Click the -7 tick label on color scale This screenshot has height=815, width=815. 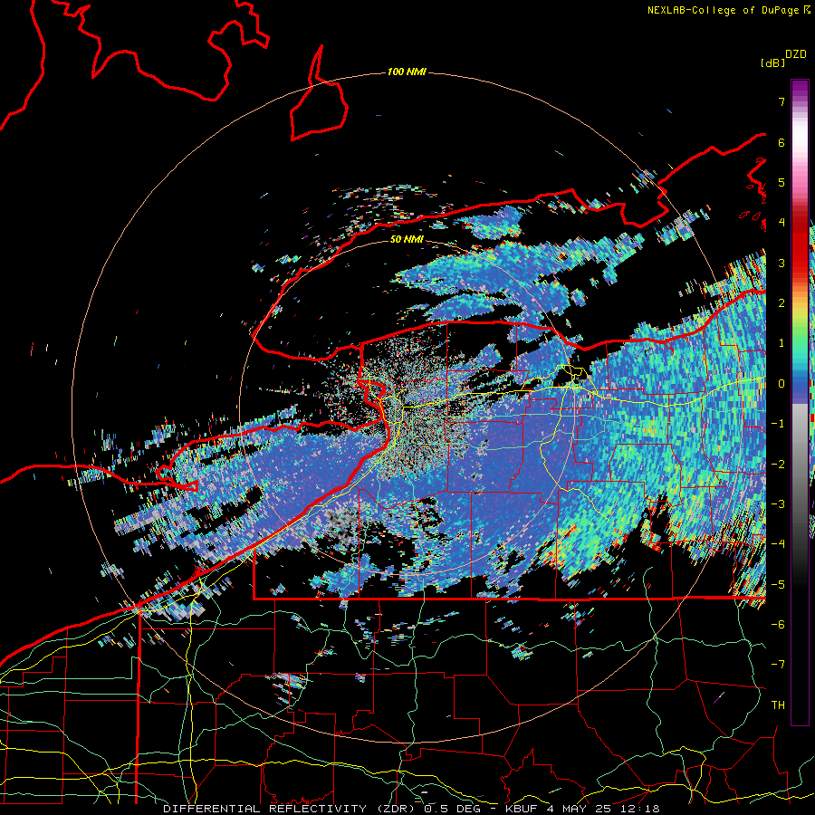tap(778, 665)
